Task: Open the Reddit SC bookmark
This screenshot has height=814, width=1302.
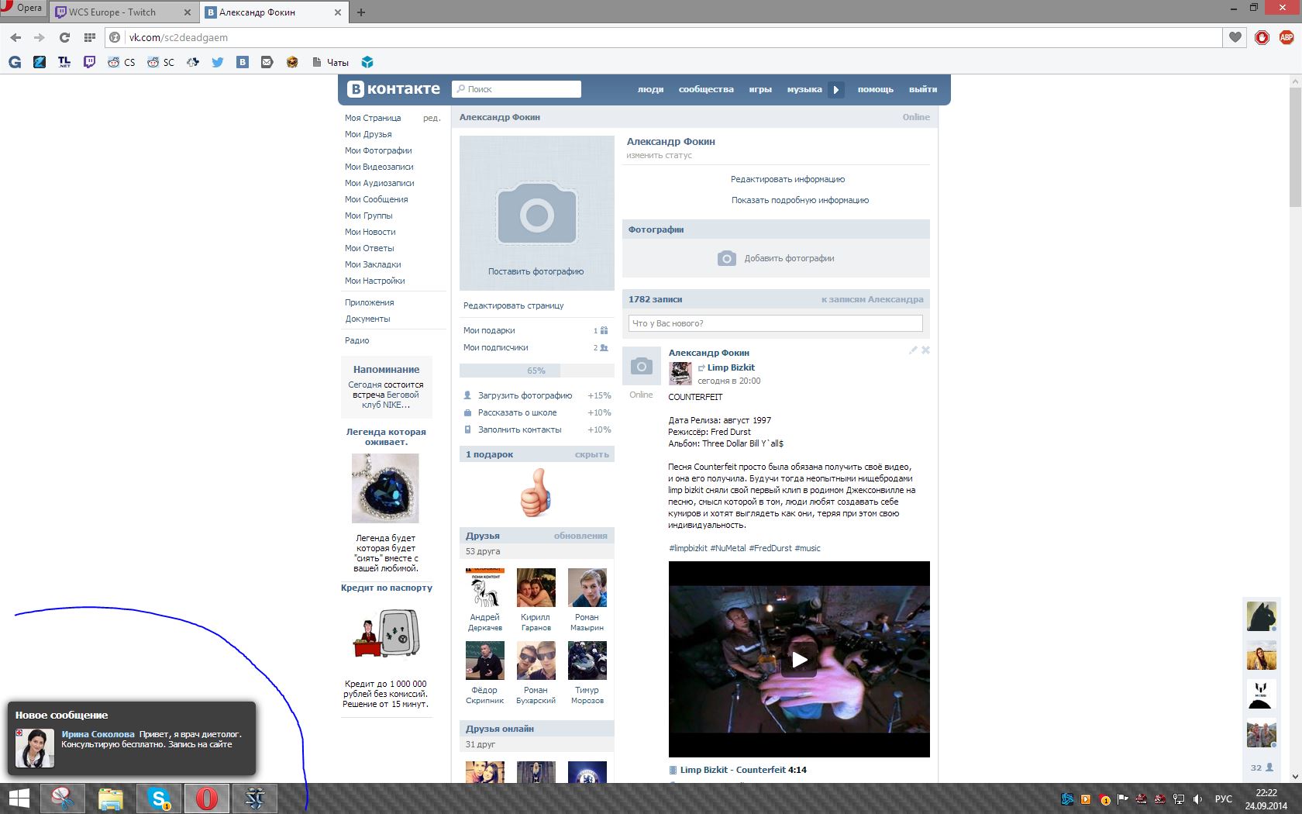Action: click(161, 62)
